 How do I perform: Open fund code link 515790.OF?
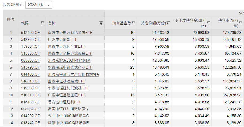(x=30, y=67)
